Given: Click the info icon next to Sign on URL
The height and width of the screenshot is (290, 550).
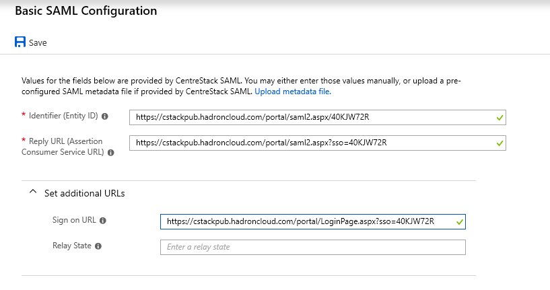Looking at the screenshot, I should click(x=103, y=221).
